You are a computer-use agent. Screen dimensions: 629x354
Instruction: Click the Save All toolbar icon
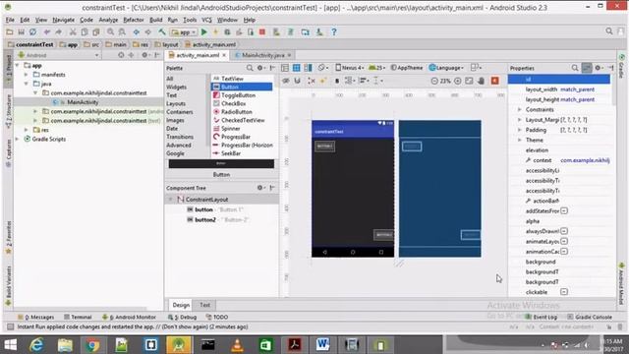(22, 32)
